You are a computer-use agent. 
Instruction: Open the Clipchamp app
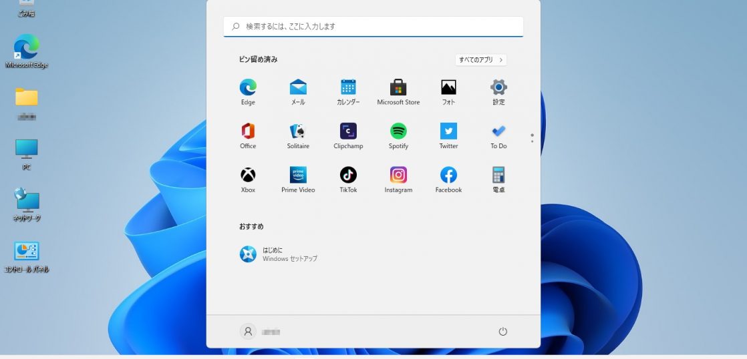click(348, 136)
